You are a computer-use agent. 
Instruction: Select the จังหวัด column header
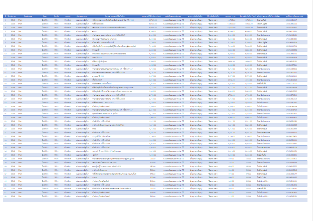tap(56, 16)
